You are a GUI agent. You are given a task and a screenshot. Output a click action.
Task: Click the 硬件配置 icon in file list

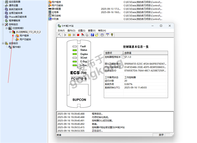coord(50,9)
